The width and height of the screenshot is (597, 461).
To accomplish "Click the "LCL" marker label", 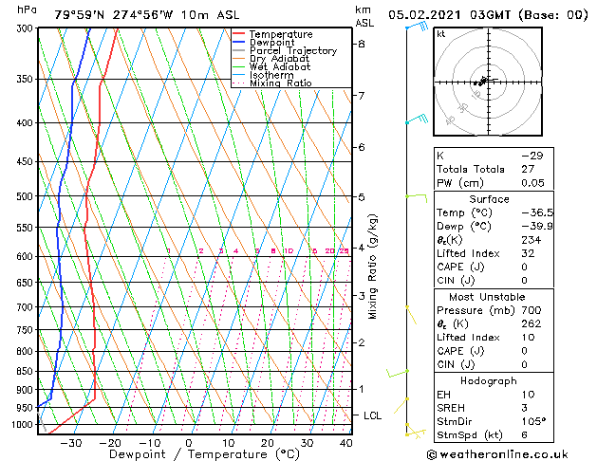I will [x=372, y=415].
